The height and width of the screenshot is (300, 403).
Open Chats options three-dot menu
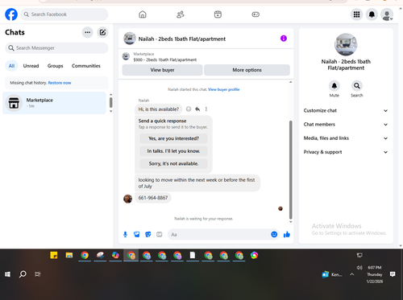88,32
